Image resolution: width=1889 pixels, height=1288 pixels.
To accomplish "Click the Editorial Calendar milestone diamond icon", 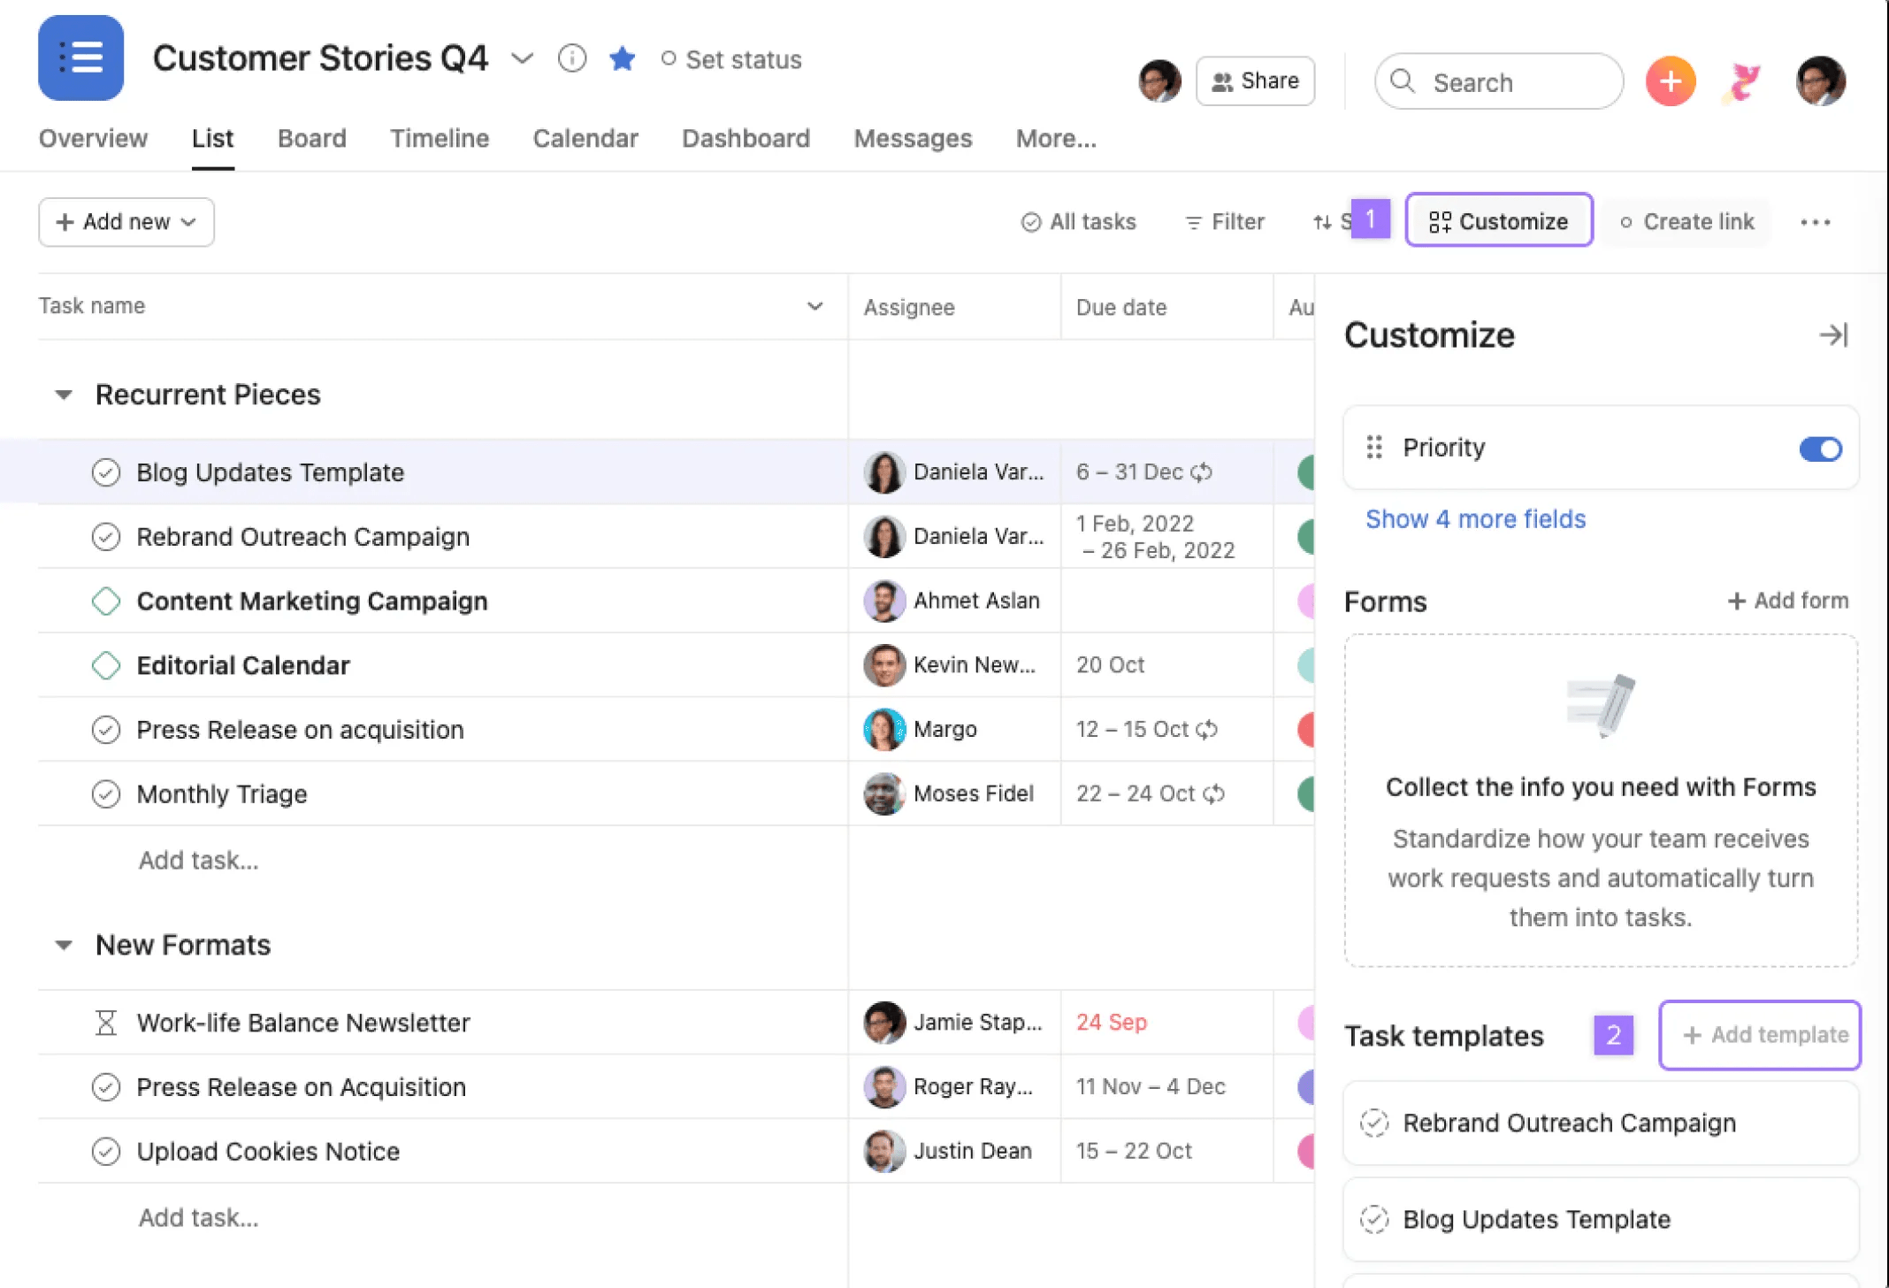I will pyautogui.click(x=106, y=664).
